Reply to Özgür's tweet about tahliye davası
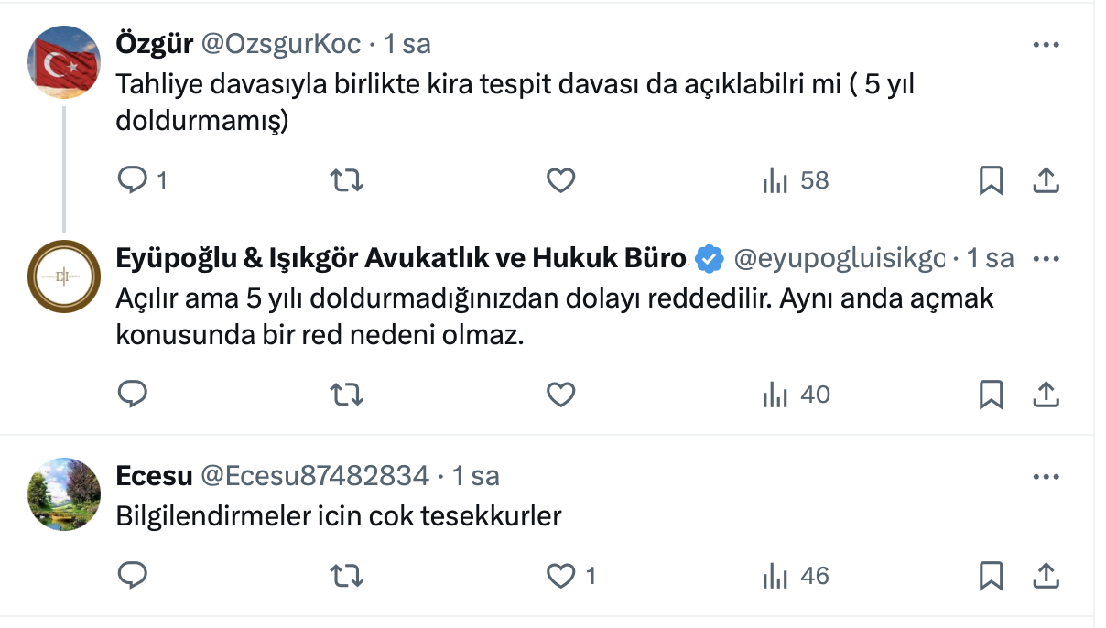1106x628 pixels. (x=134, y=180)
